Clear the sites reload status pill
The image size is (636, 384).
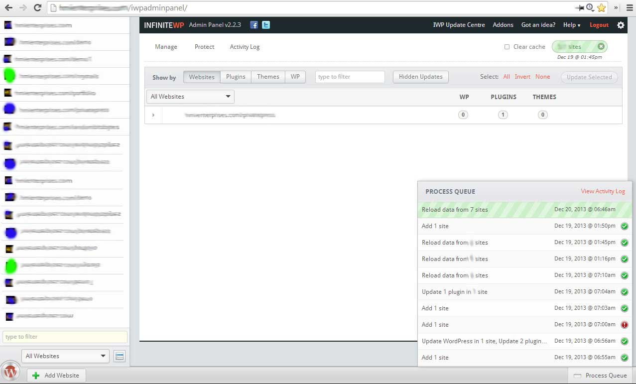click(601, 46)
